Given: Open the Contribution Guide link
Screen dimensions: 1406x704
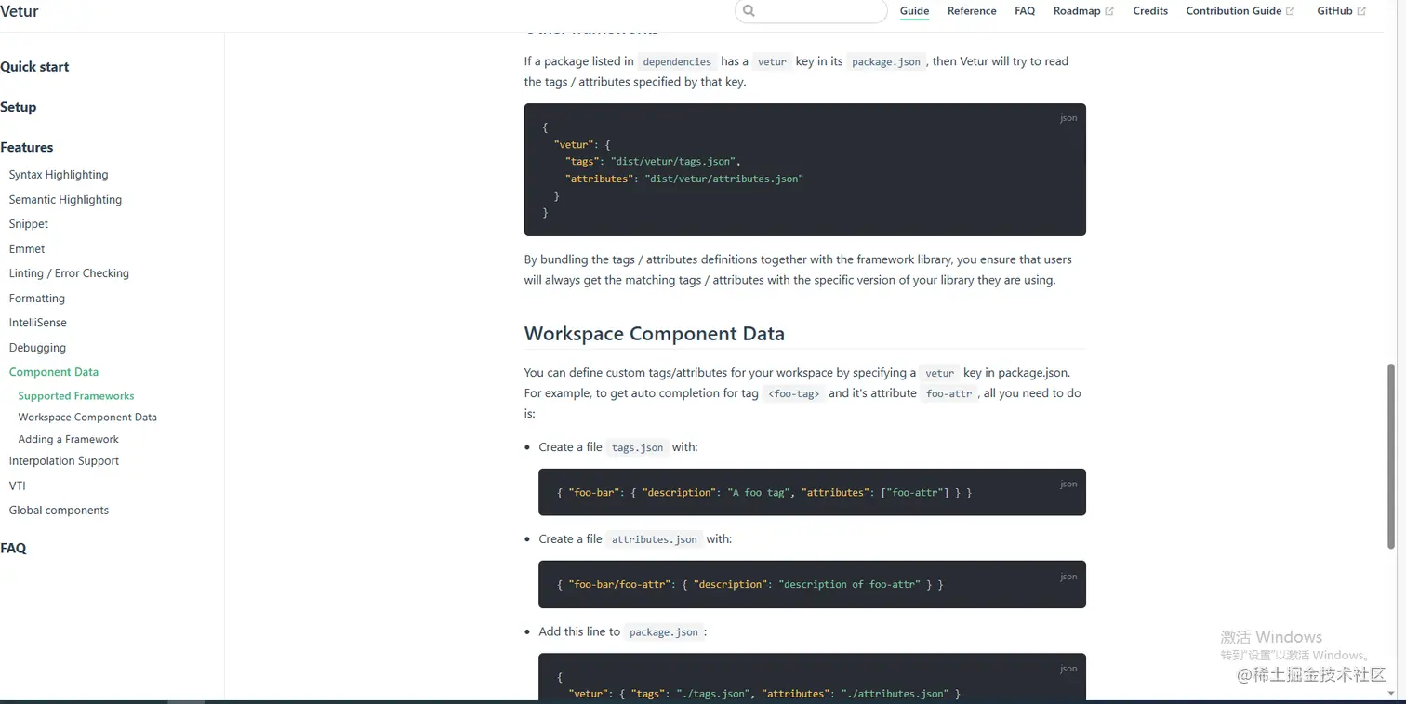Looking at the screenshot, I should [1234, 11].
